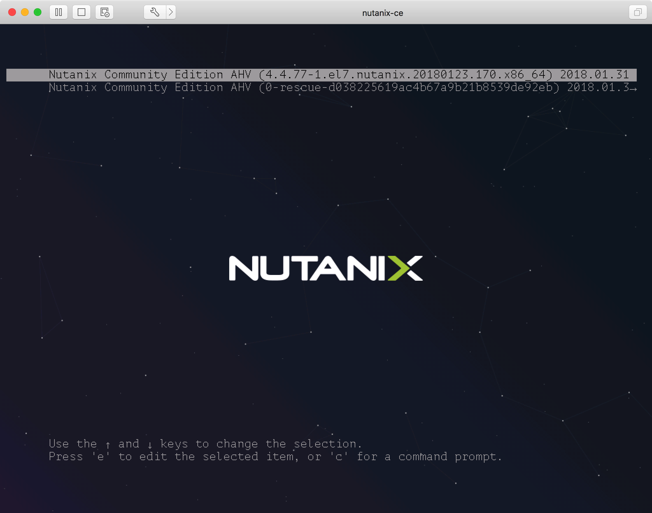Click the 2018.01.31 date on the highlighted entry
The image size is (652, 513).
[594, 75]
